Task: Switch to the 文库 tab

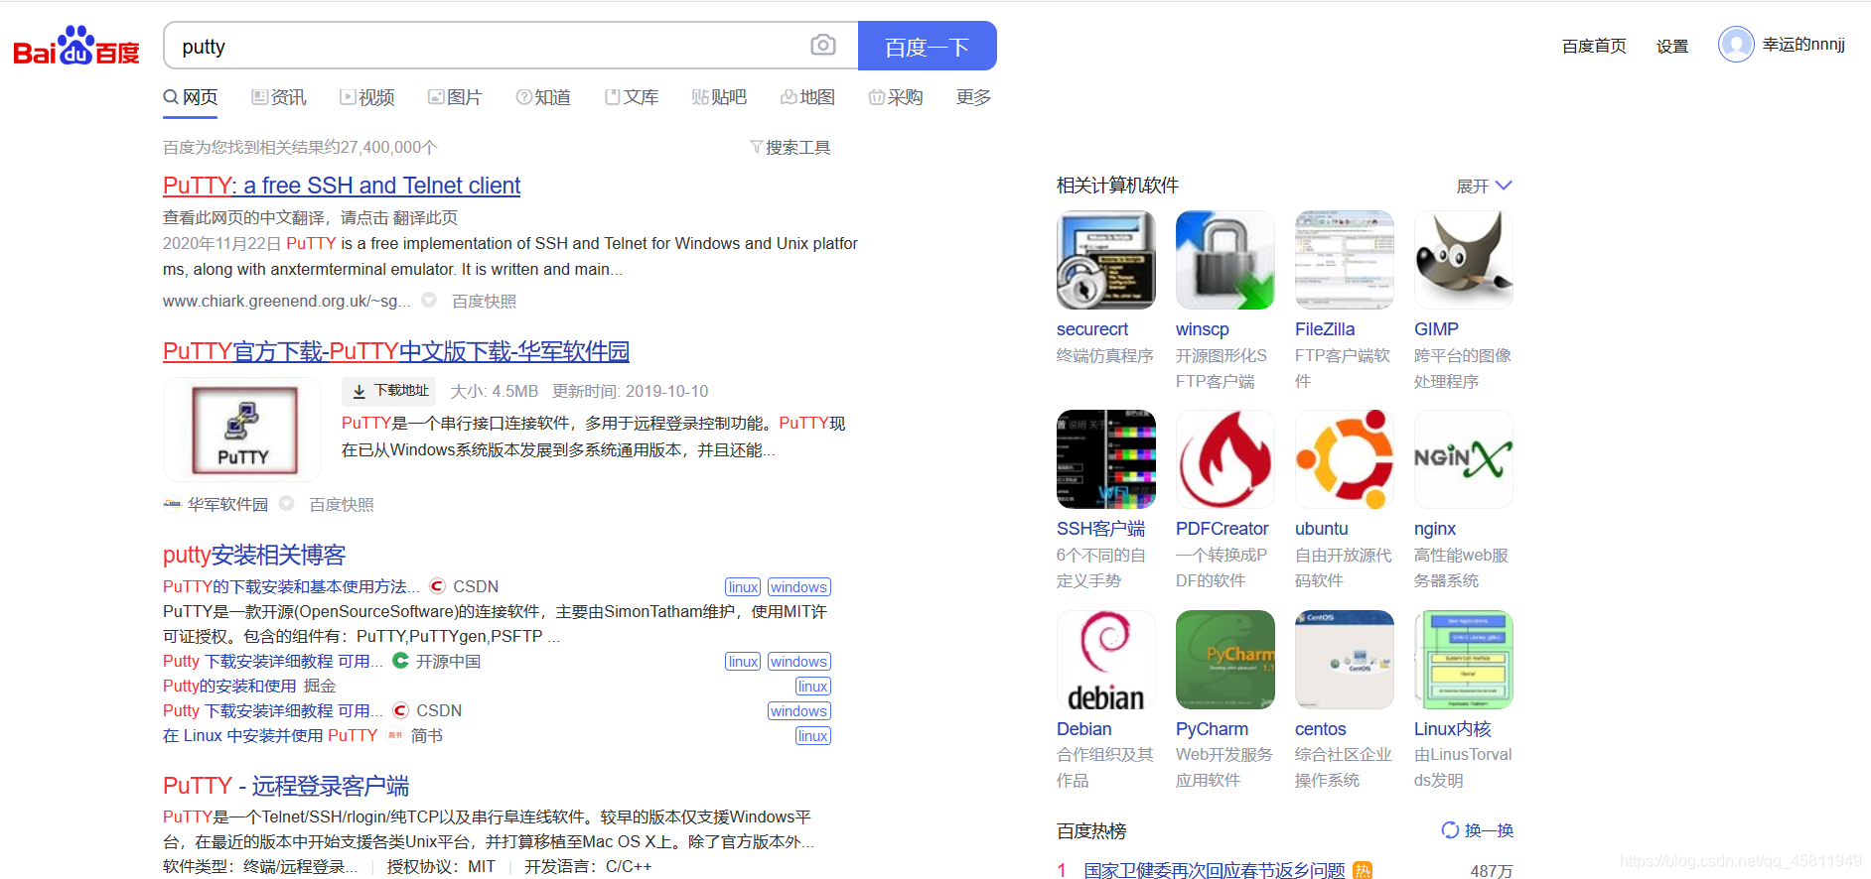Action: pos(632,97)
